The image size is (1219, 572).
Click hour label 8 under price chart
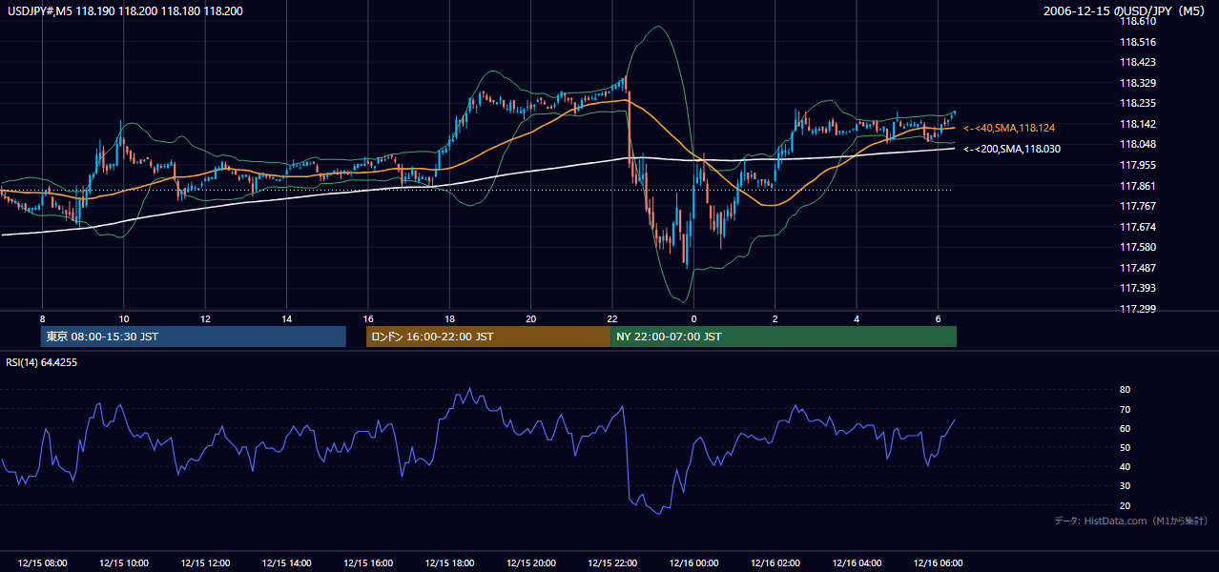pyautogui.click(x=42, y=318)
